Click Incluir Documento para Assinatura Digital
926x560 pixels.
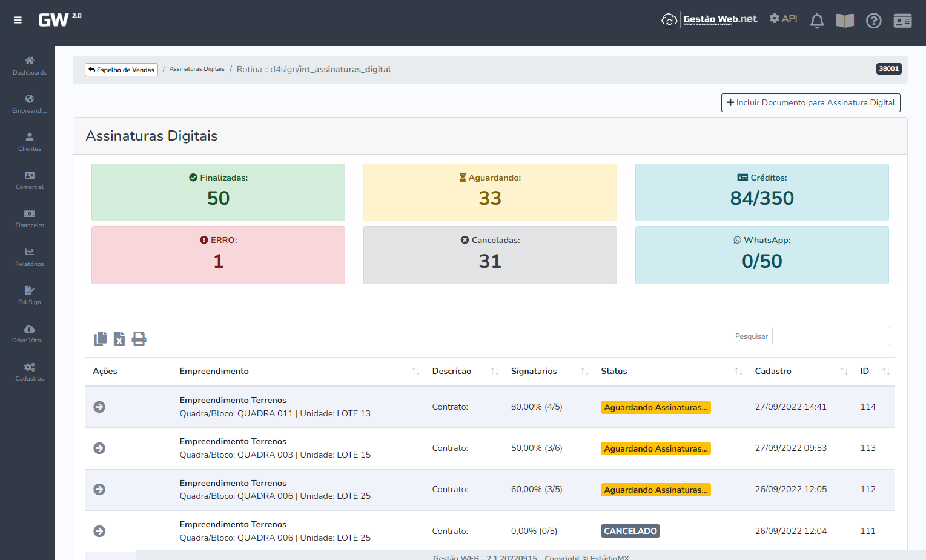810,102
